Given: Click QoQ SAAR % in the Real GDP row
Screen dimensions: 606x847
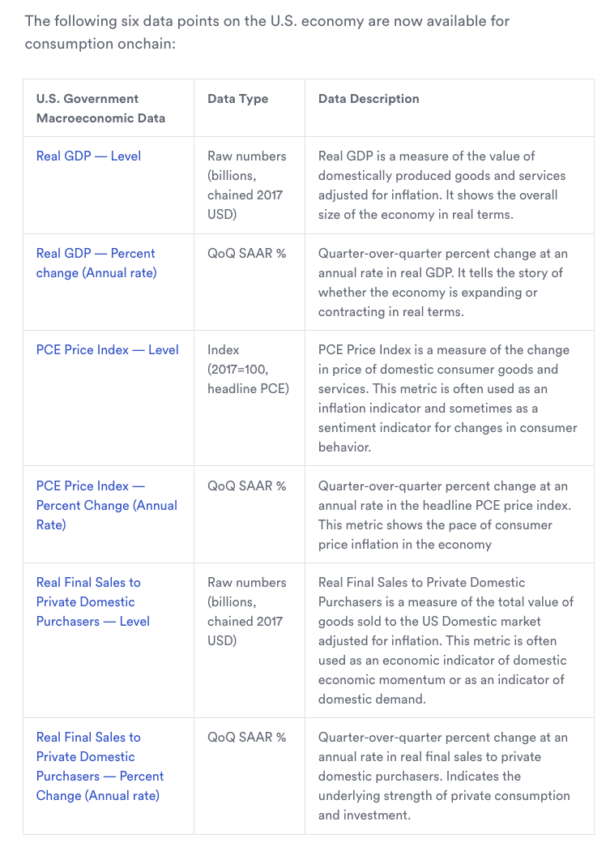Looking at the screenshot, I should pyautogui.click(x=246, y=253).
